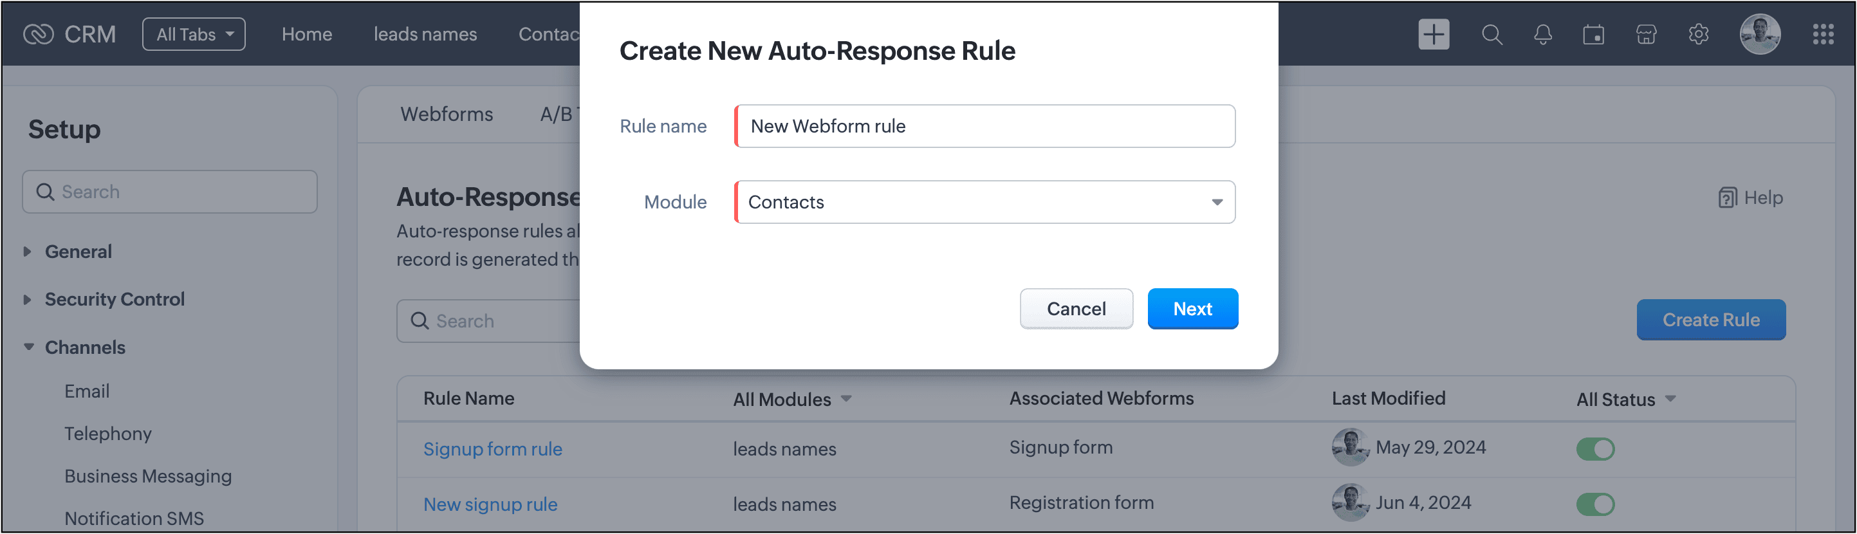Open the apps grid launcher icon
1857x534 pixels.
pos(1823,34)
